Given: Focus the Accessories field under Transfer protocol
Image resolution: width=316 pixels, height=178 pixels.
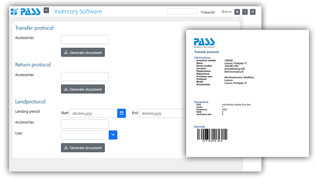Looking at the screenshot, I should pos(85,40).
